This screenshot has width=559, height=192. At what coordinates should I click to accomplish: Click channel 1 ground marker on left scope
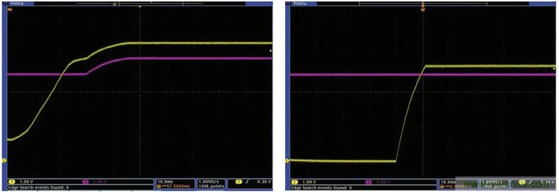coord(4,161)
